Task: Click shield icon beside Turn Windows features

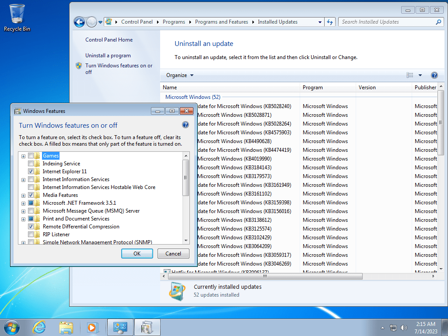Action: (79, 66)
